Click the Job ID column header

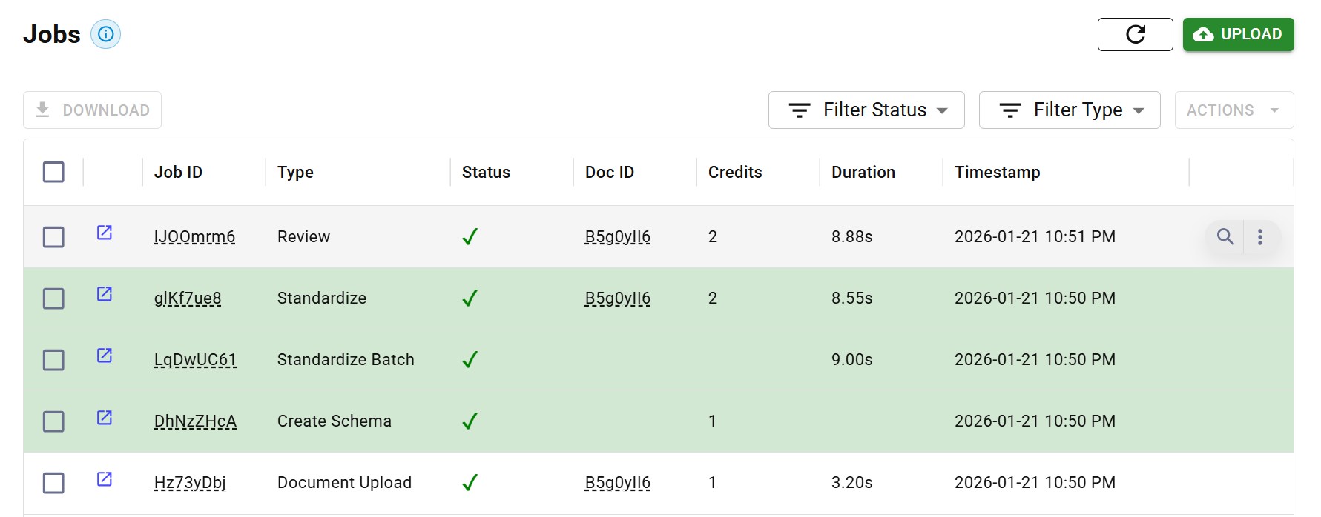pos(178,172)
